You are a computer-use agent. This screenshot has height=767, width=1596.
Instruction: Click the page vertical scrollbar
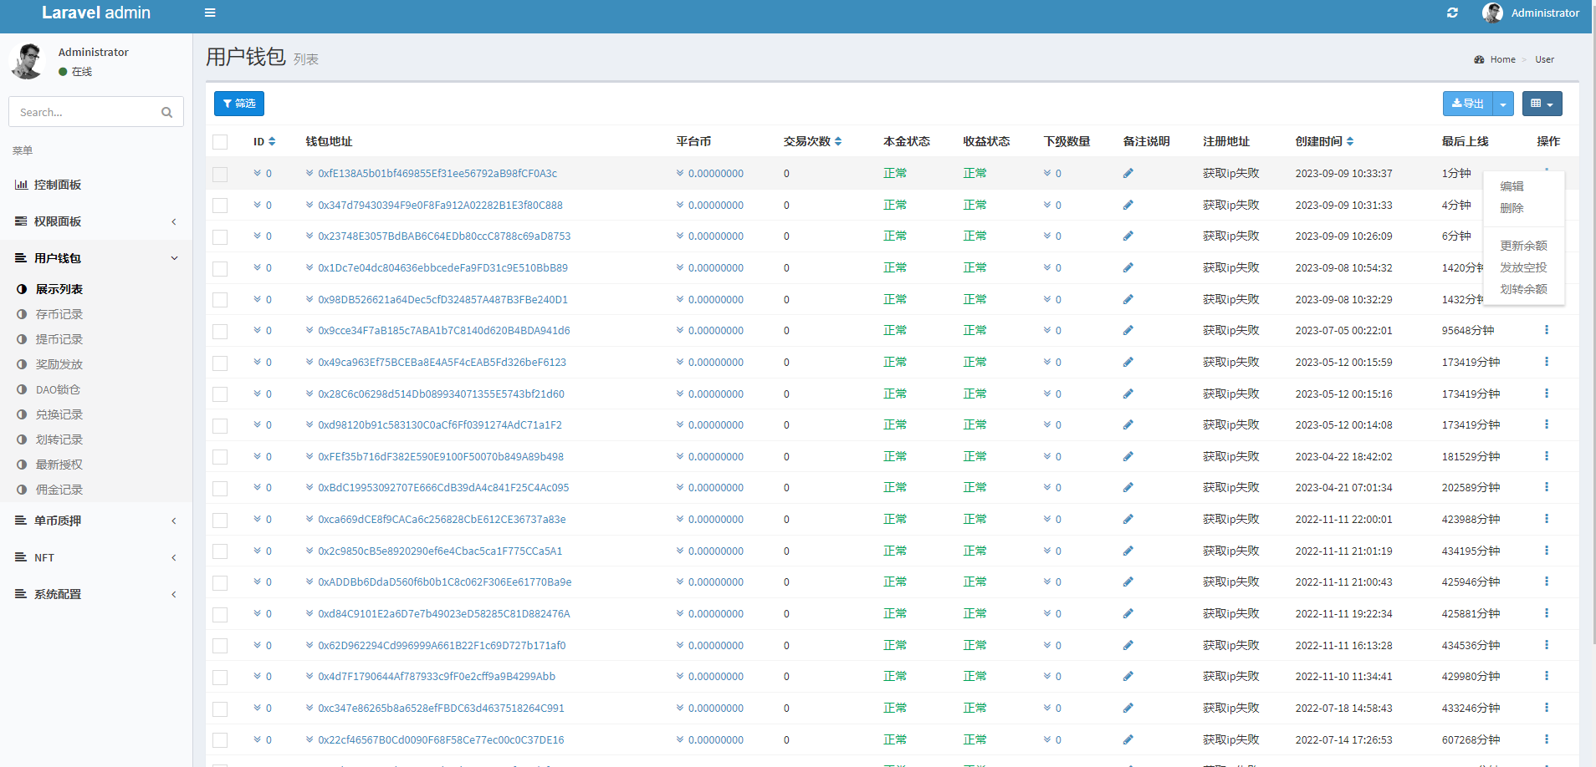[x=1593, y=334]
